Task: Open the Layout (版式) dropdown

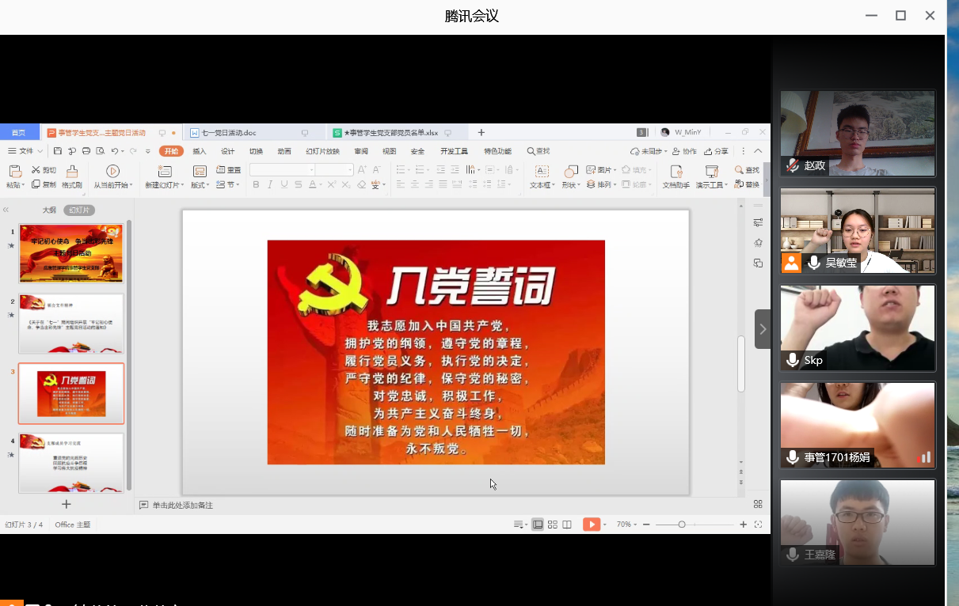Action: pyautogui.click(x=200, y=184)
